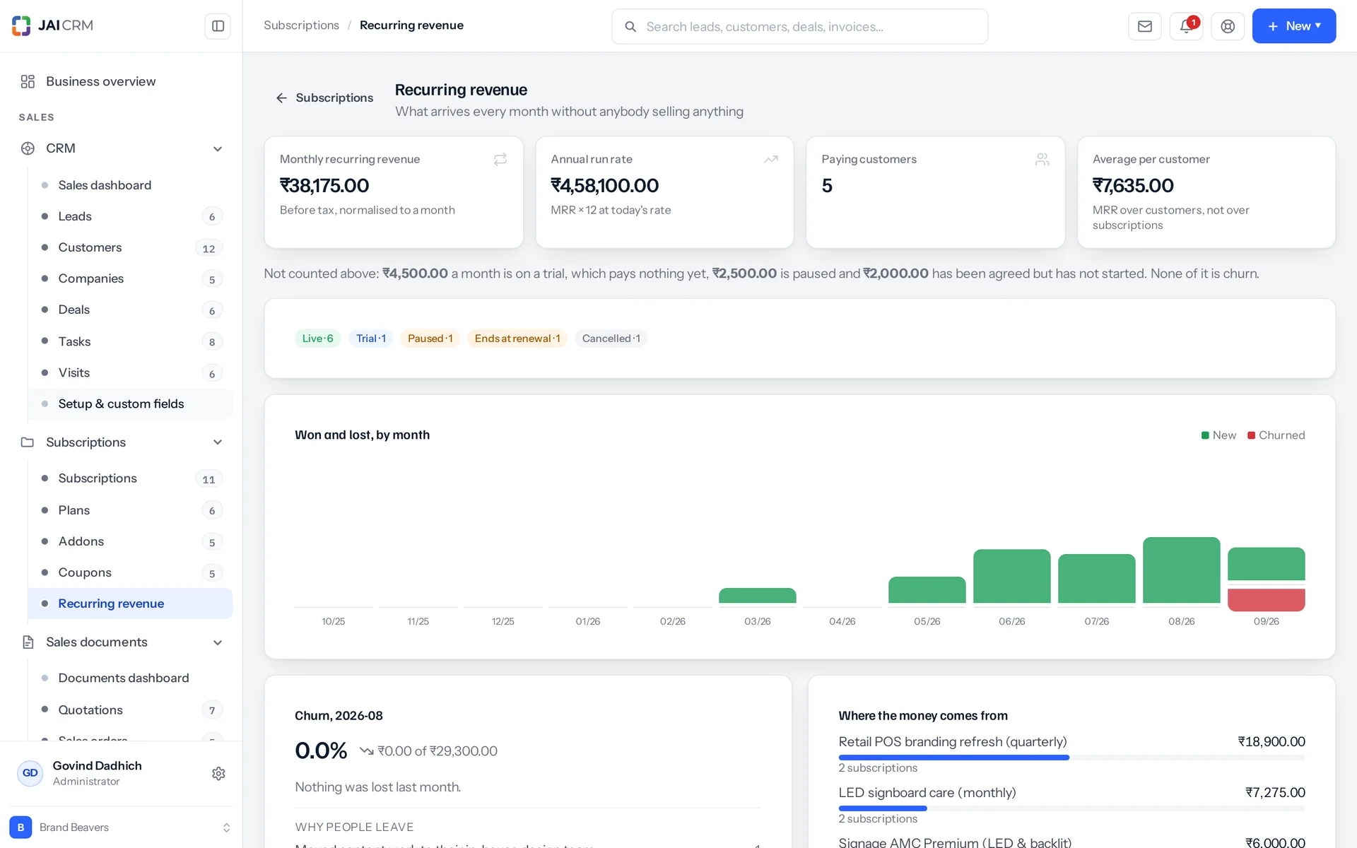
Task: Click the Retail POS branding refresh progress bar
Action: (1071, 758)
